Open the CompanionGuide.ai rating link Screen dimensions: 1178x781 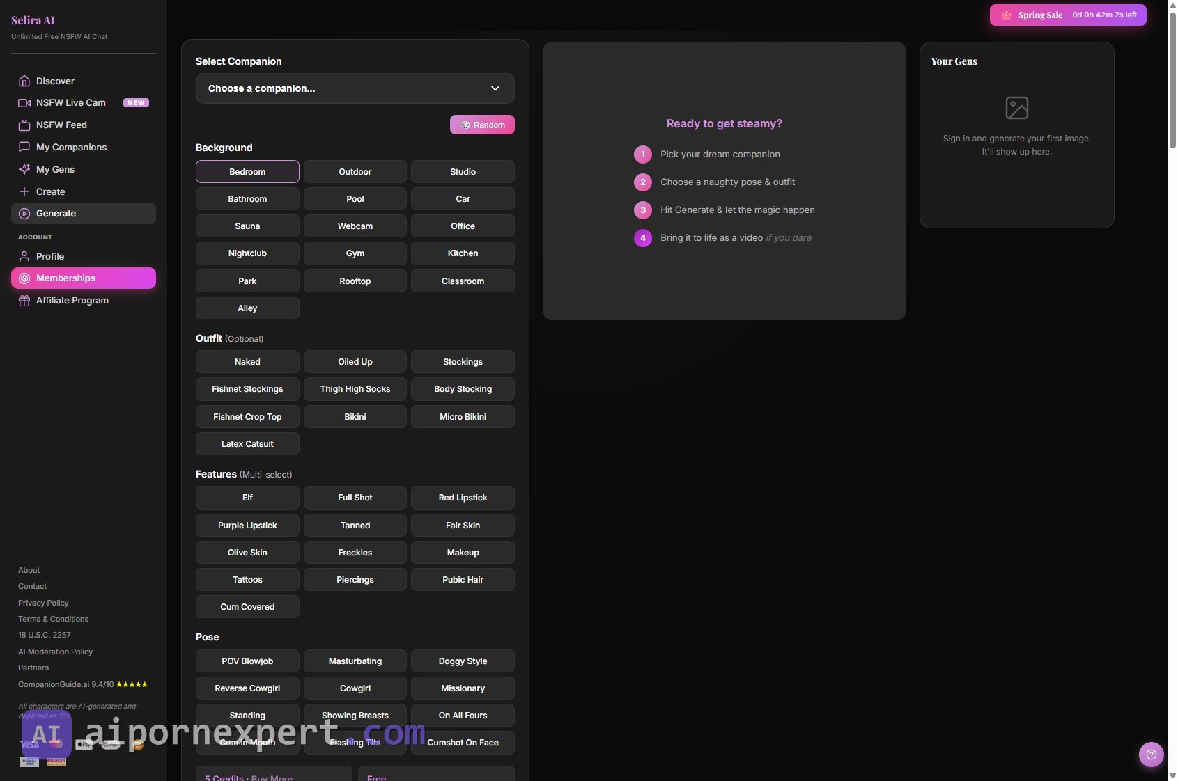(x=83, y=684)
